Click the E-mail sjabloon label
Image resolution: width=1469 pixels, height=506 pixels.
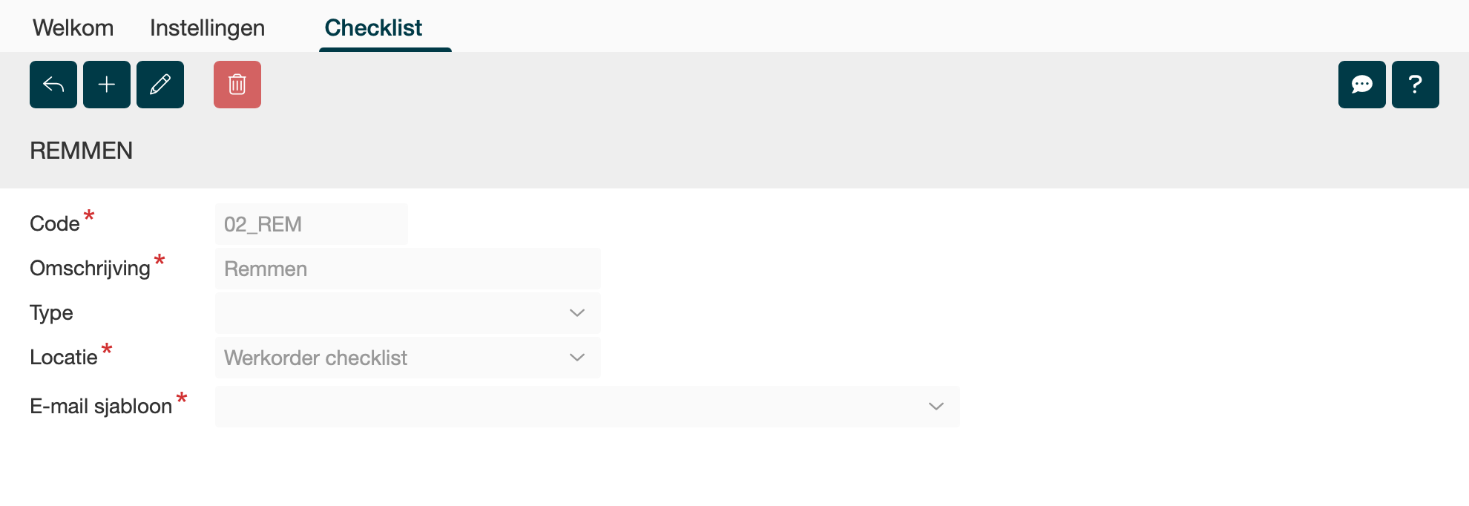click(101, 407)
